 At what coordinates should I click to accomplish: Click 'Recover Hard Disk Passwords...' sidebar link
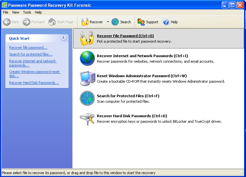(34, 83)
